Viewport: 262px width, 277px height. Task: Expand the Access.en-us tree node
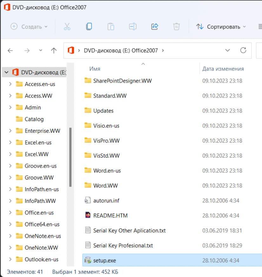[x=10, y=84]
